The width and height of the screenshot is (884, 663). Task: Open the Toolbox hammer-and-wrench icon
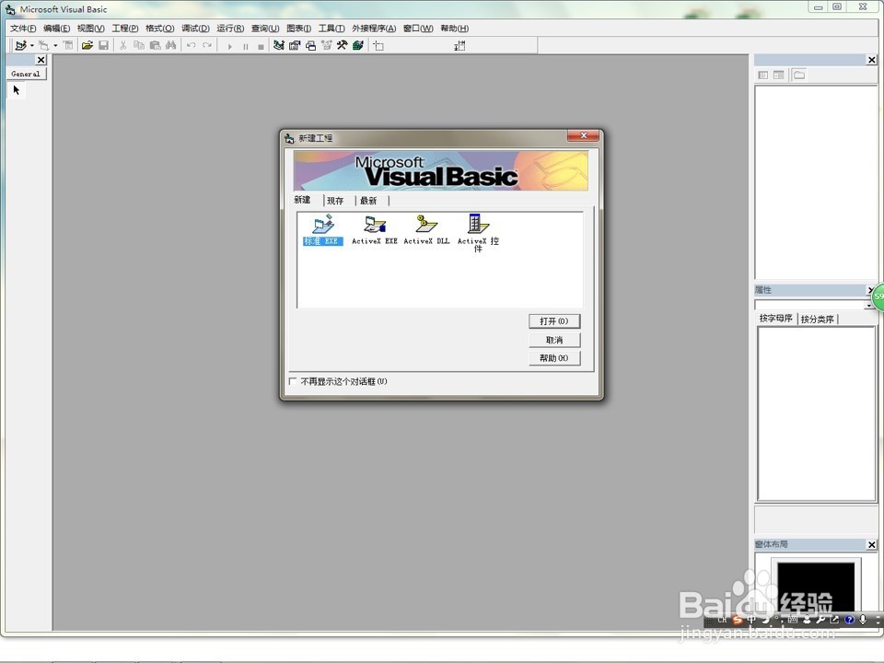point(343,46)
